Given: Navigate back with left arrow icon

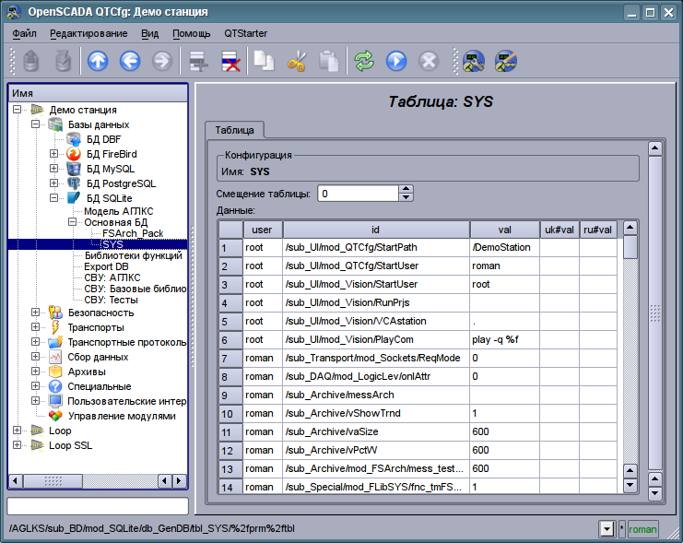Looking at the screenshot, I should pyautogui.click(x=130, y=61).
